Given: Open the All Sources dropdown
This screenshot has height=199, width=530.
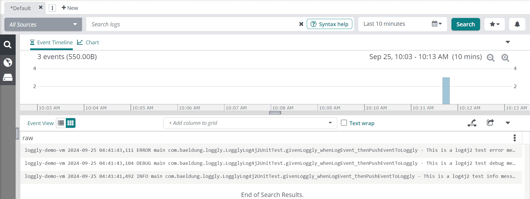Looking at the screenshot, I should [43, 24].
